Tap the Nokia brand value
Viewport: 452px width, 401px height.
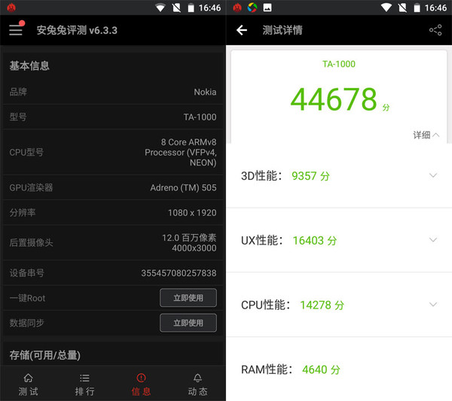click(205, 92)
